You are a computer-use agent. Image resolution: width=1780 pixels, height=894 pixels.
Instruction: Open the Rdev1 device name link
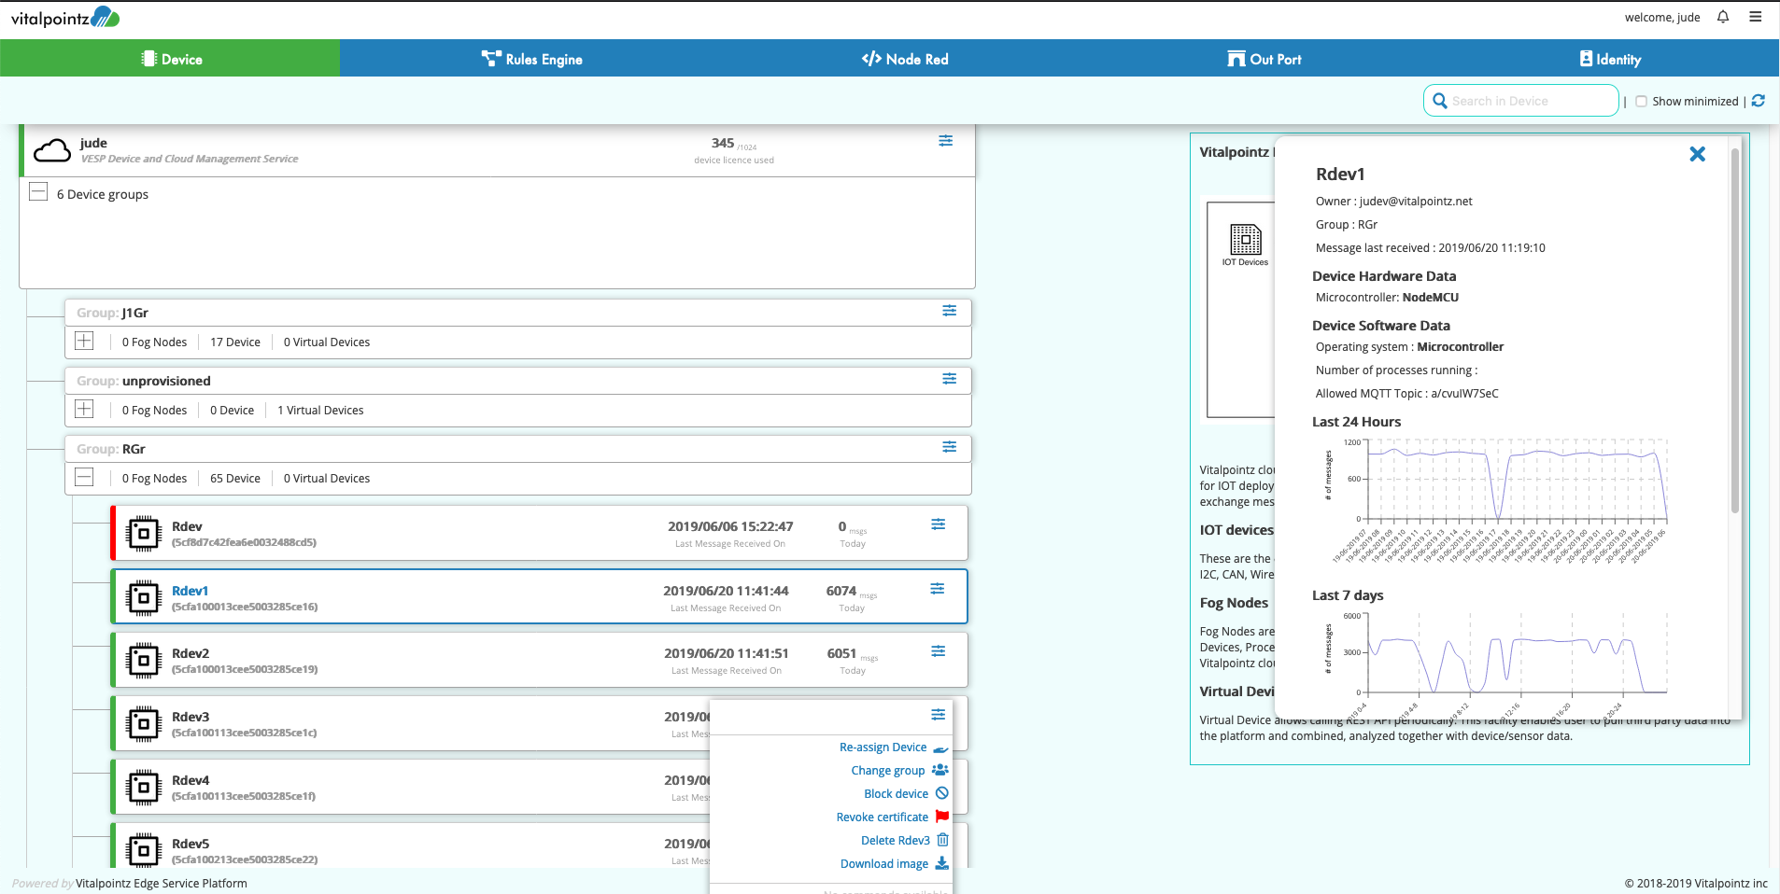(190, 591)
